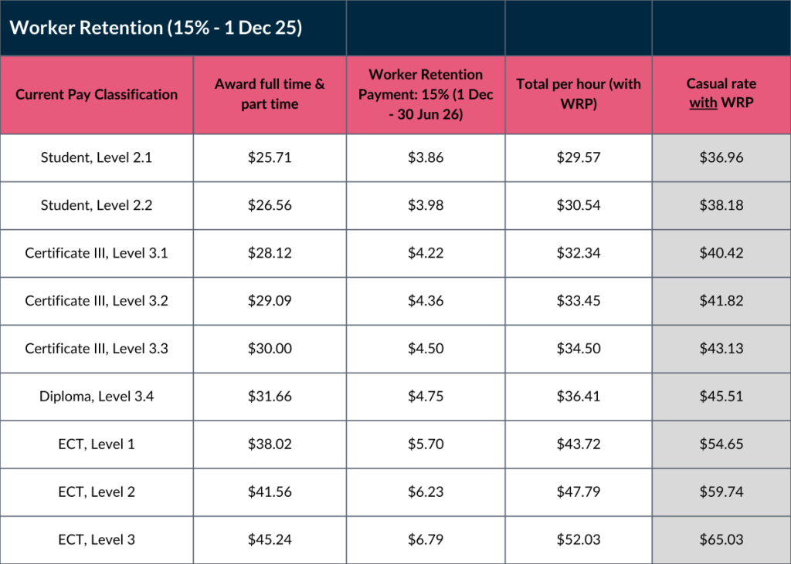This screenshot has width=791, height=564.
Task: Click the $30.00 award rate cell
Action: click(270, 349)
